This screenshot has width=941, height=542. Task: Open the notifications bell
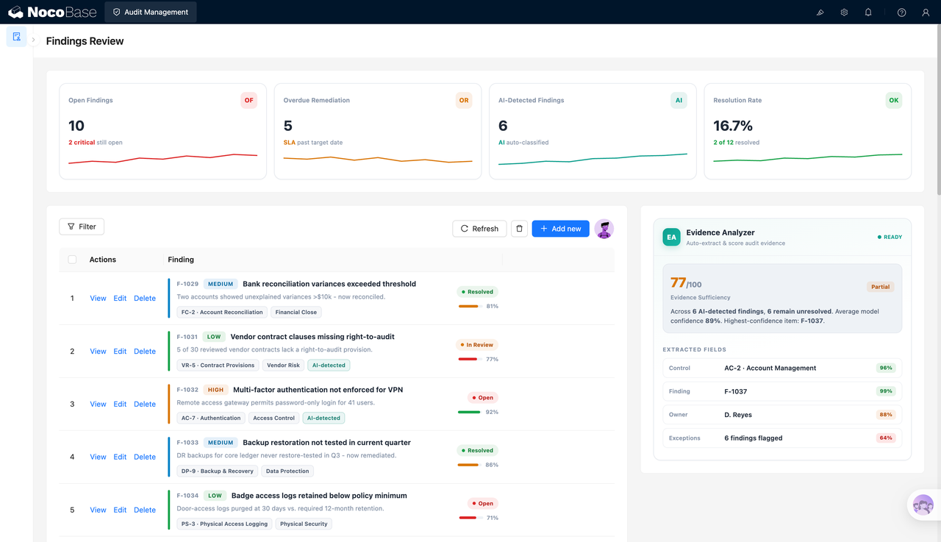pos(868,13)
